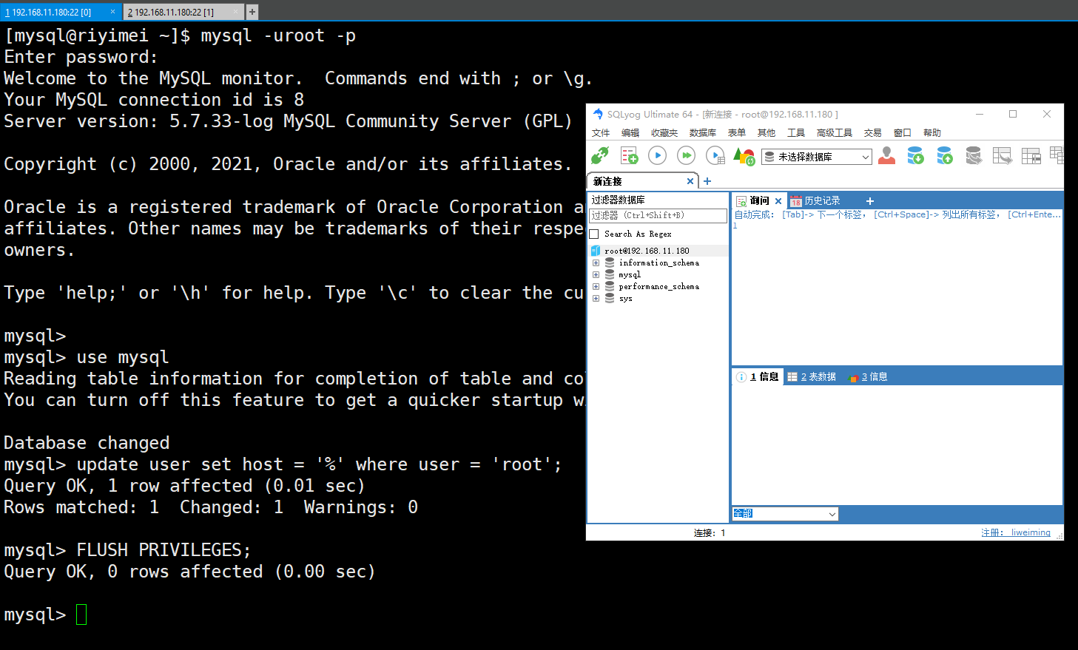
Task: Open the user manager person icon
Action: tap(887, 155)
